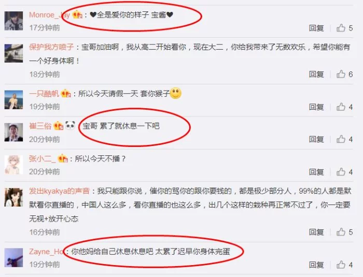Reply (回复) to Monroe_Jay's comment
The image size is (363, 277).
(x=316, y=28)
